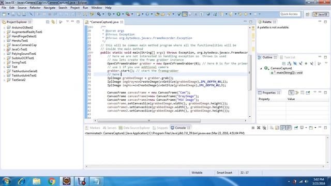331x186 pixels.
Task: Expand the ArduinoGUItest2 project
Action: (4, 27)
